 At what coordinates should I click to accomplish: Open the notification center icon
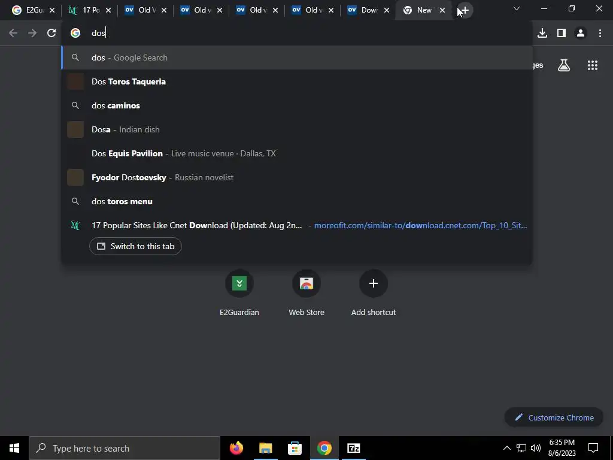593,448
